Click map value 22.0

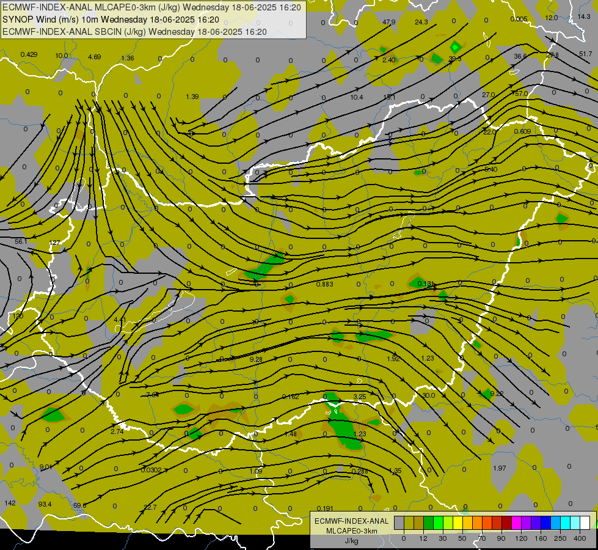coord(490,132)
